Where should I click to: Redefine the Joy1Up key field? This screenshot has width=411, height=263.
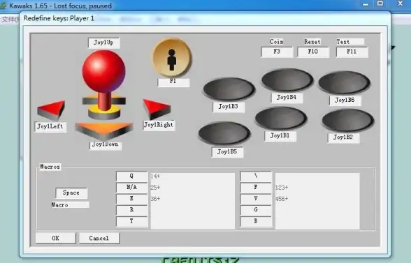(104, 43)
